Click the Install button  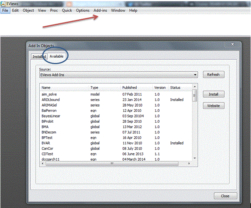tap(214, 94)
